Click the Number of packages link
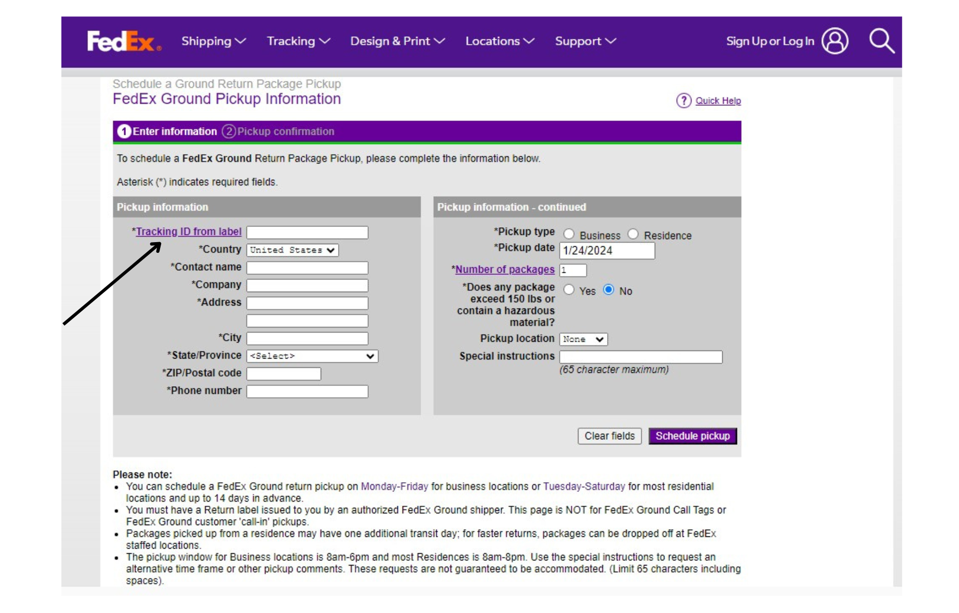 (x=505, y=269)
